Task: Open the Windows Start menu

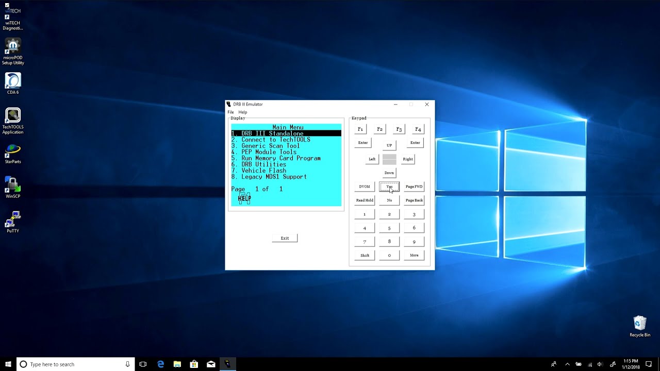Action: 8,364
